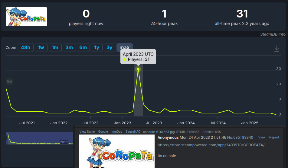Click the all-time peak number 31
Viewport: 288px width, 168px height.
tap(242, 14)
